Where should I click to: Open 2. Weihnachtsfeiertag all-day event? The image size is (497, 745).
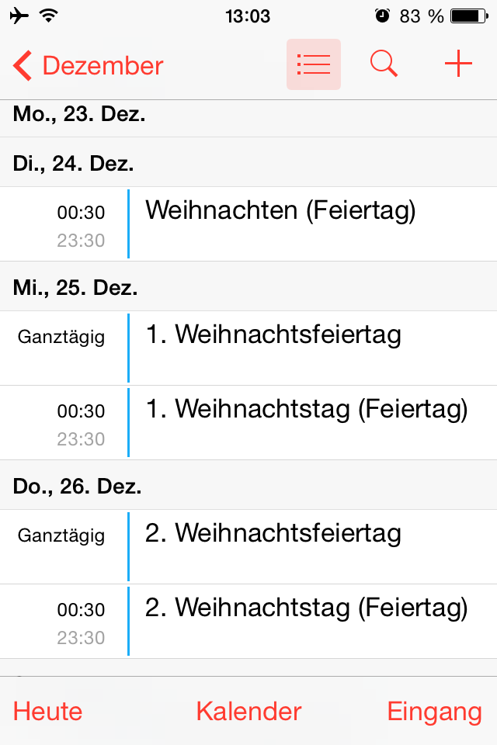[248, 547]
